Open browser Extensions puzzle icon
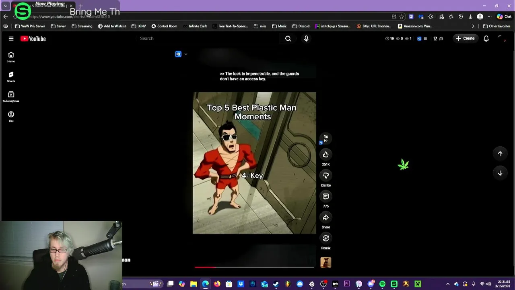 coord(431,17)
